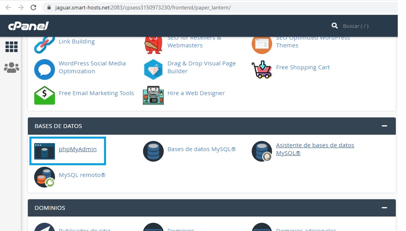Open the Link Building link

pyautogui.click(x=77, y=42)
